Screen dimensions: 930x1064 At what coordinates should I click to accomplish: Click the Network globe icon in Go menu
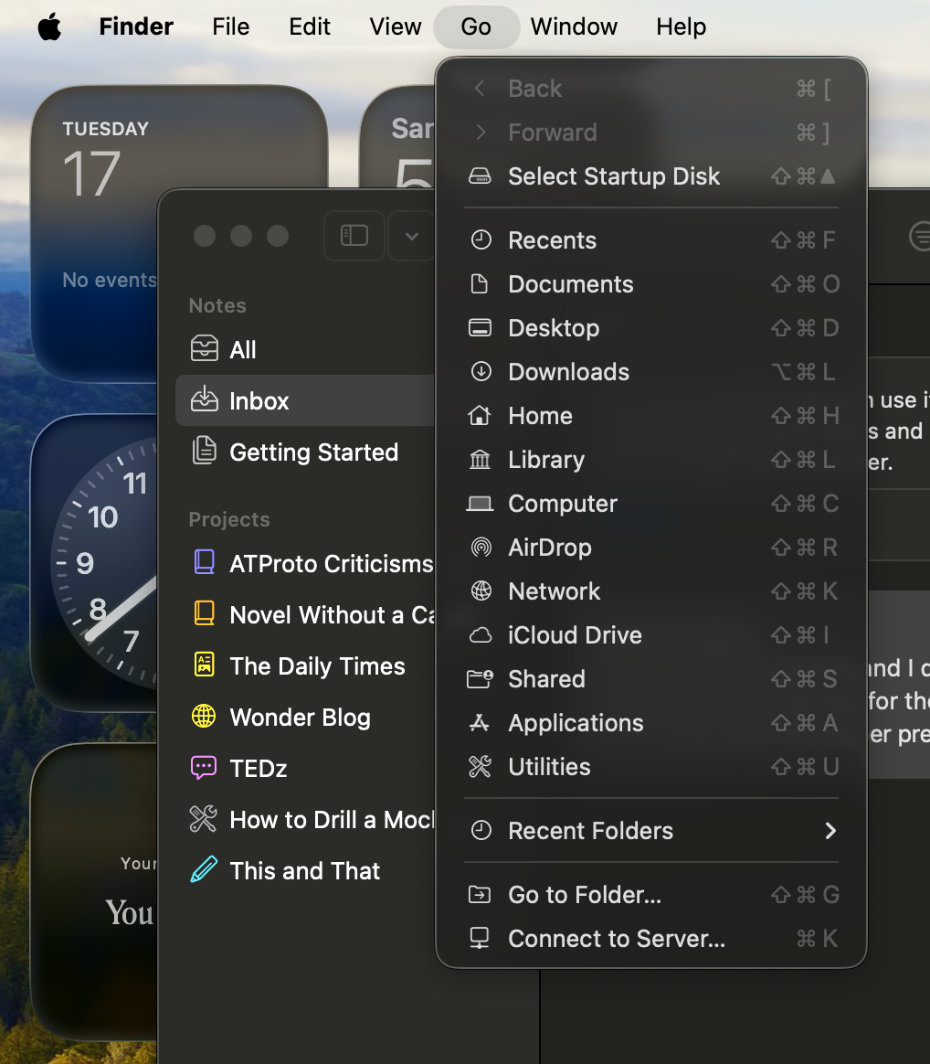(x=481, y=591)
